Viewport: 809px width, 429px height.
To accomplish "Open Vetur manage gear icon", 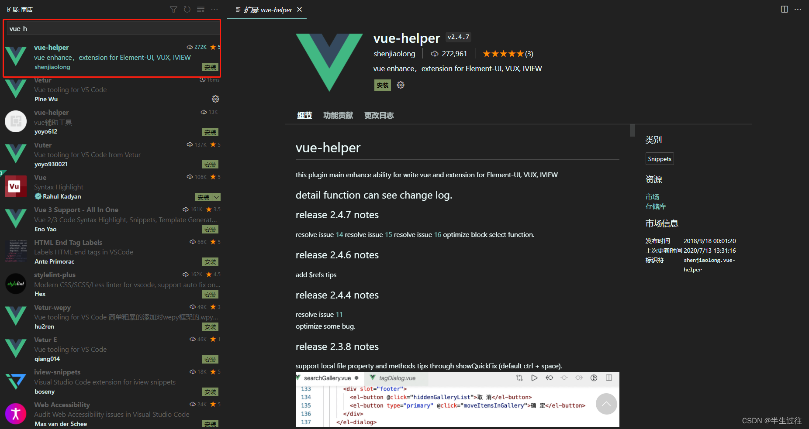I will (x=215, y=99).
